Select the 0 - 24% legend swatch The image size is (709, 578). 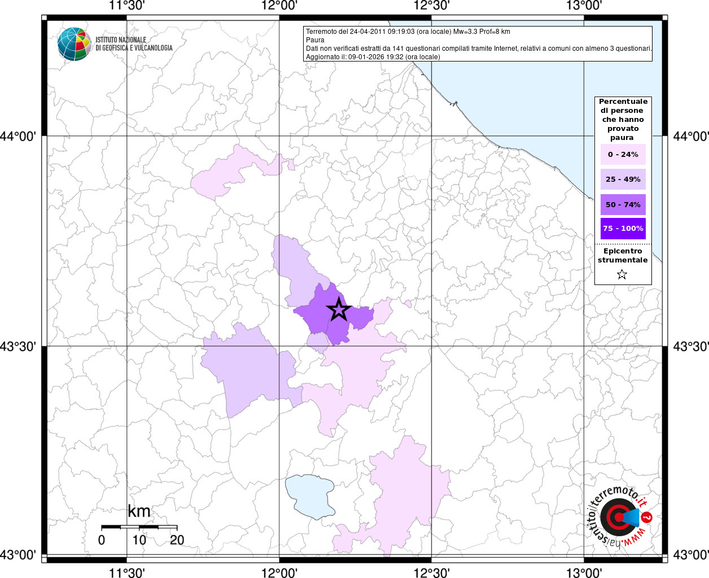(x=623, y=155)
